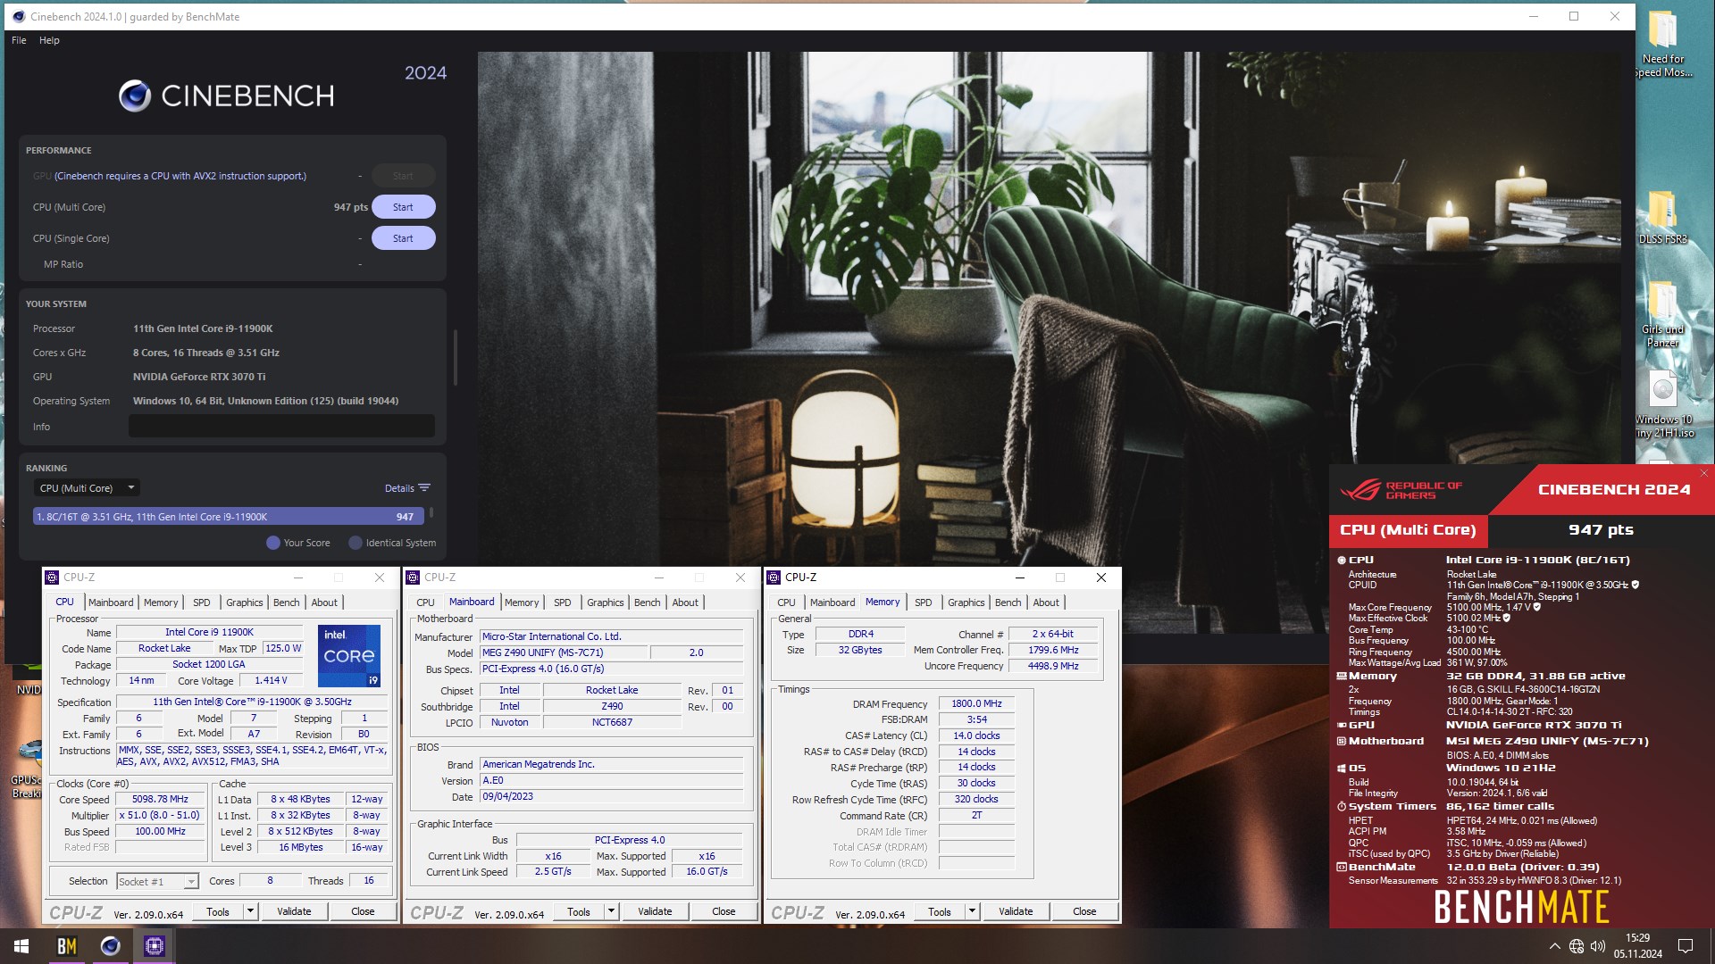Image resolution: width=1715 pixels, height=964 pixels.
Task: Start CPU Single Core benchmark
Action: 403,238
